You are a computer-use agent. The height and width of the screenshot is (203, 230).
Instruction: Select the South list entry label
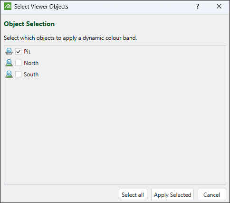tap(31, 74)
